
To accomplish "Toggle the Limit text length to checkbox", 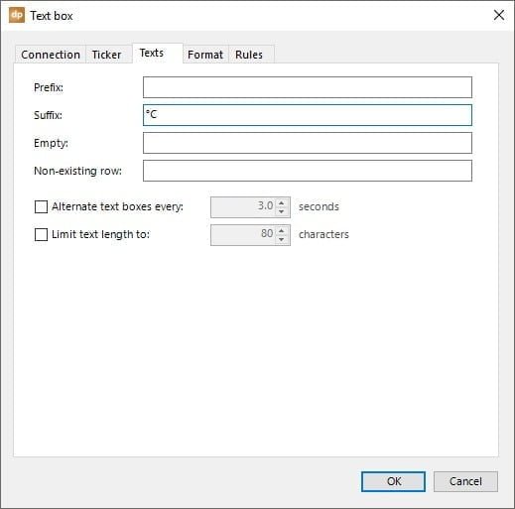I will coord(41,235).
